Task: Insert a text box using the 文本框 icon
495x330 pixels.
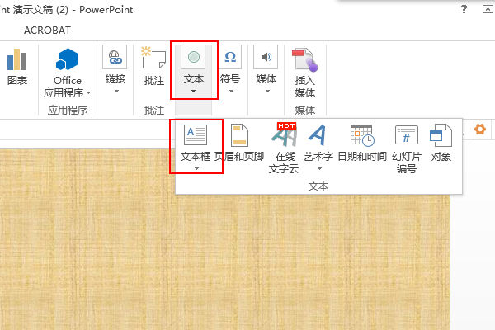Action: (196, 134)
